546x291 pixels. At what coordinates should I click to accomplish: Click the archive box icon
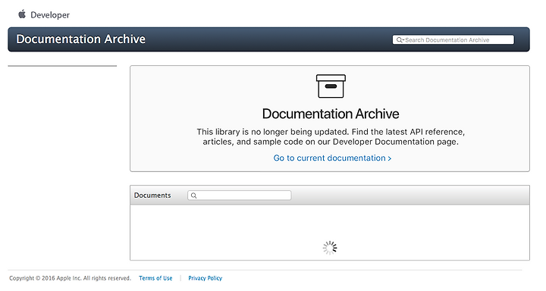click(x=331, y=86)
